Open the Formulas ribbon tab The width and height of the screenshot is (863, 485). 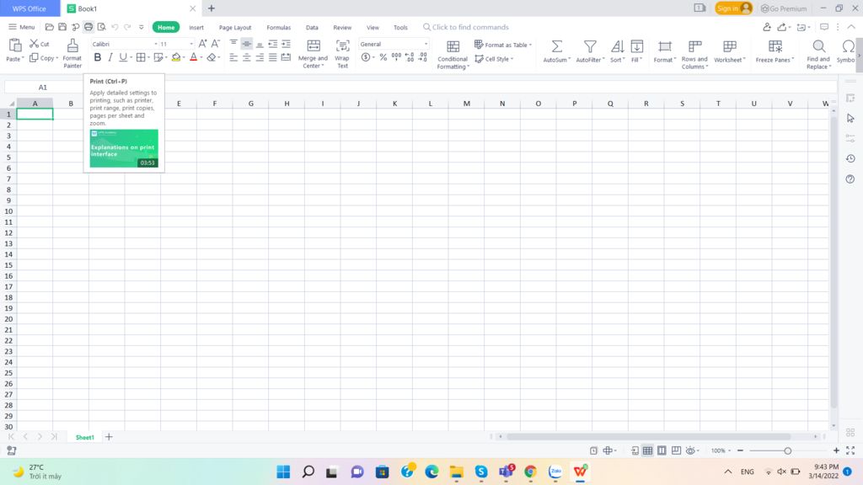[278, 27]
